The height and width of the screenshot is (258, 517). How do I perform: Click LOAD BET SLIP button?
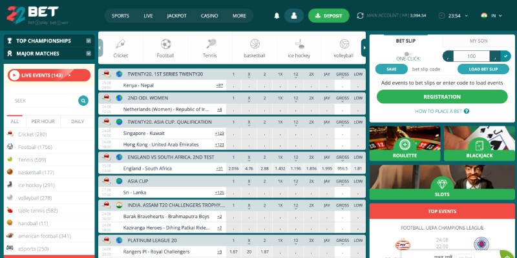tap(483, 69)
